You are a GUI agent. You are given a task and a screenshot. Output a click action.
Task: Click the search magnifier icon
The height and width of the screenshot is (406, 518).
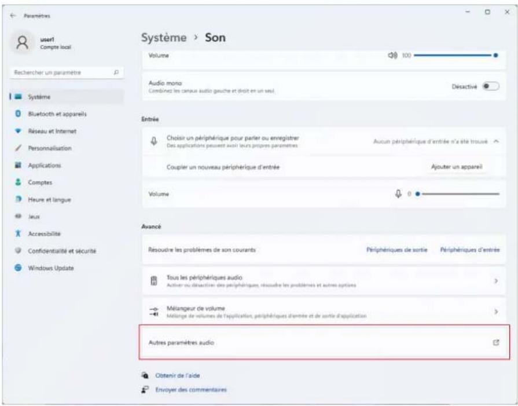tap(116, 72)
